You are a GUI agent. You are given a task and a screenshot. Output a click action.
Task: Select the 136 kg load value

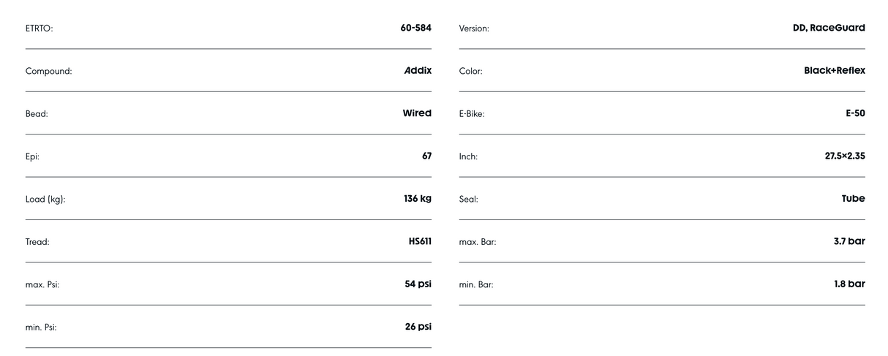tap(417, 199)
